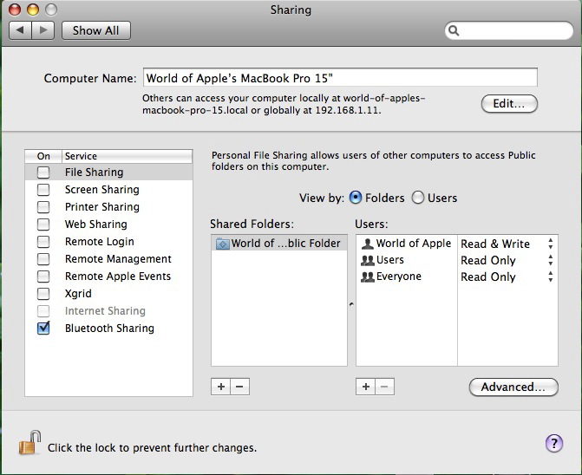
Task: Click the Edit... button
Action: click(x=509, y=103)
